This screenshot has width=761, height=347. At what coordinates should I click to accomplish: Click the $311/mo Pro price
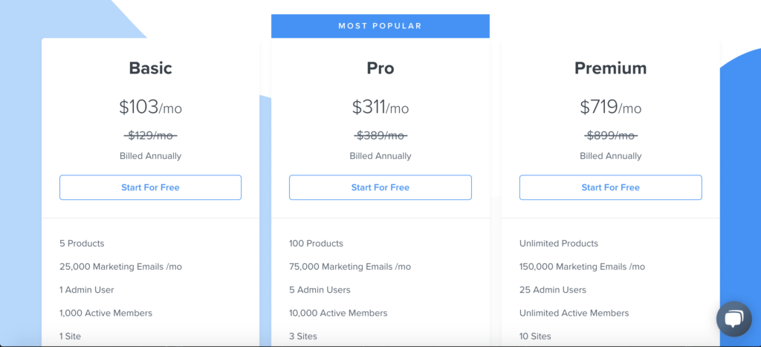380,107
